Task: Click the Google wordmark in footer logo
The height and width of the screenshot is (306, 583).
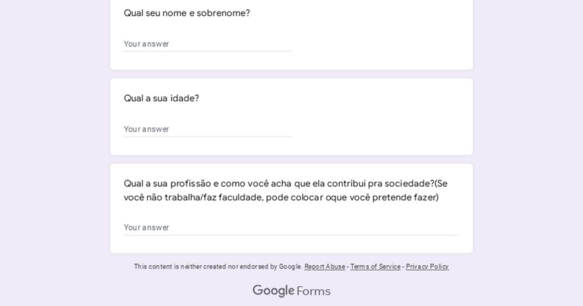Action: (273, 291)
